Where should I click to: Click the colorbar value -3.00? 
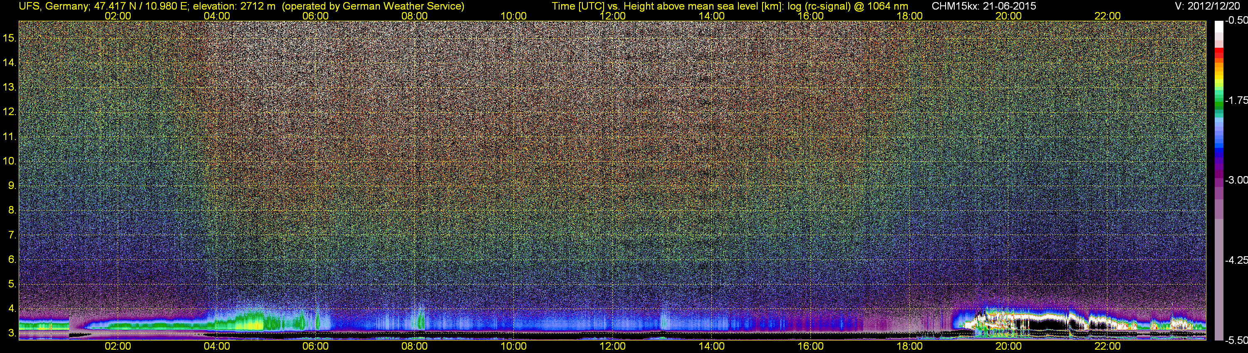pyautogui.click(x=1236, y=180)
